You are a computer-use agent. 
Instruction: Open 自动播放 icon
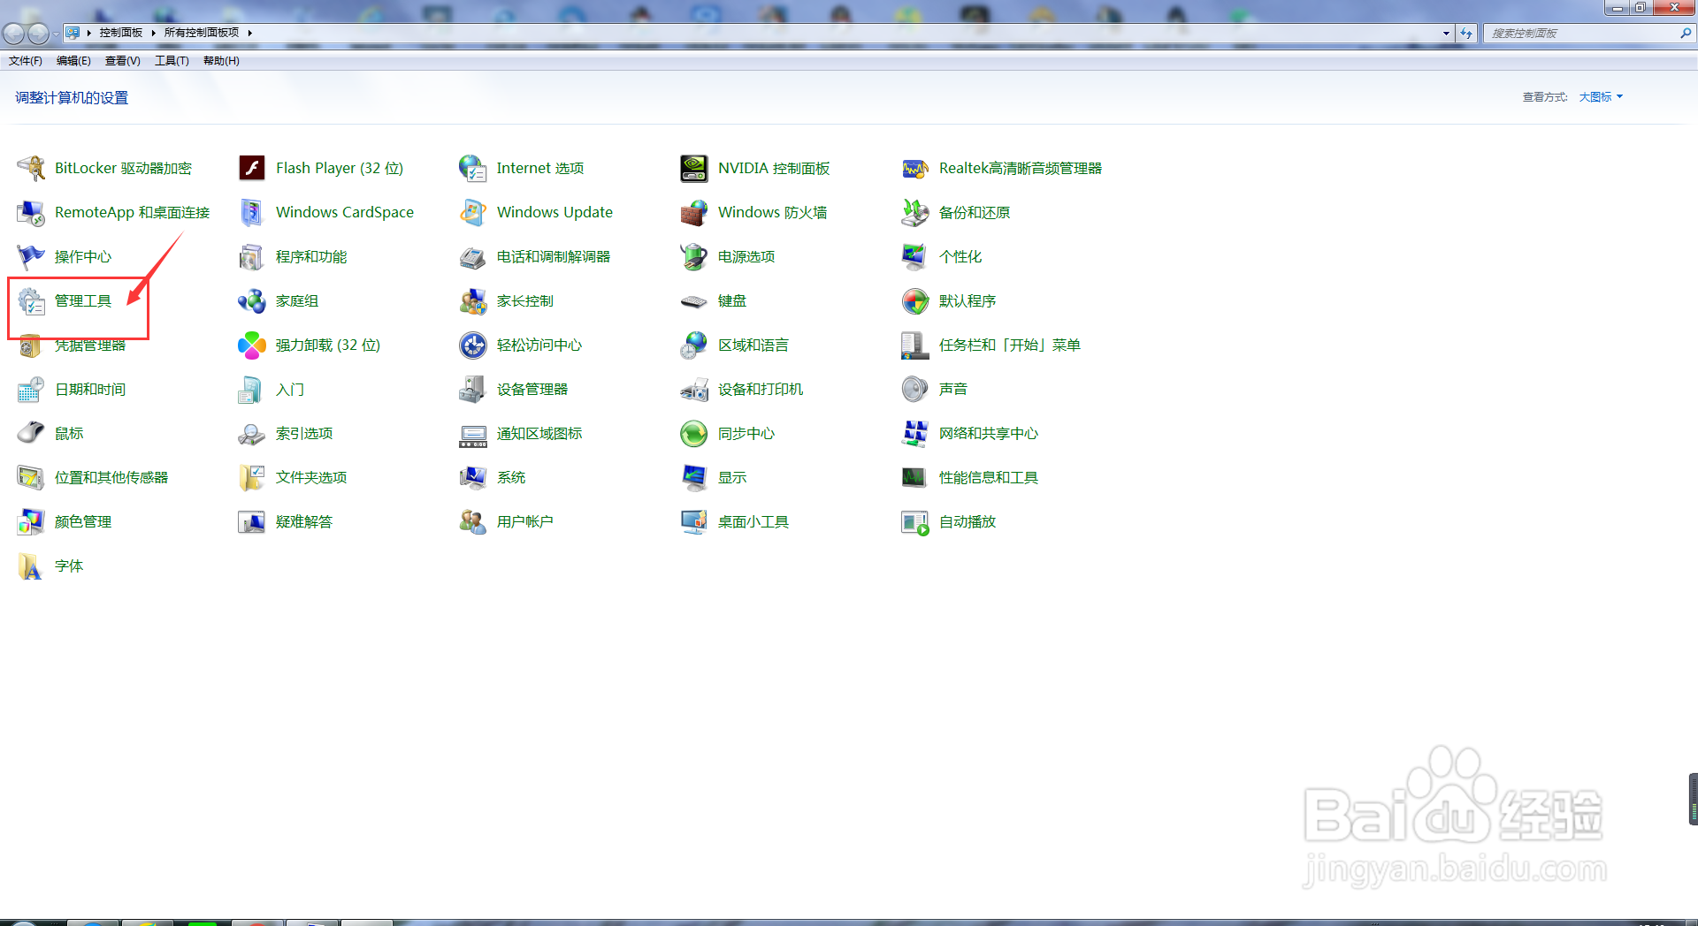coord(915,521)
